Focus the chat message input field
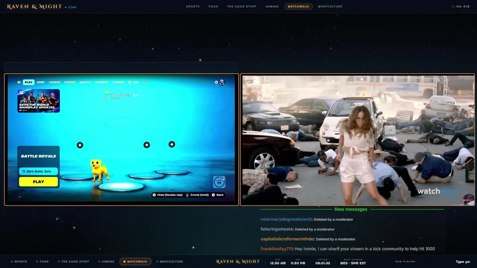Screen dimensions: 477x268 click(x=463, y=262)
